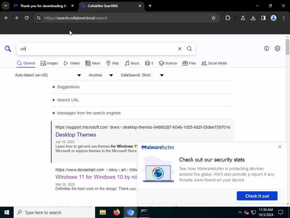This screenshot has width=290, height=218.
Task: Open SearXNG preferences gear icon
Action: (277, 48)
